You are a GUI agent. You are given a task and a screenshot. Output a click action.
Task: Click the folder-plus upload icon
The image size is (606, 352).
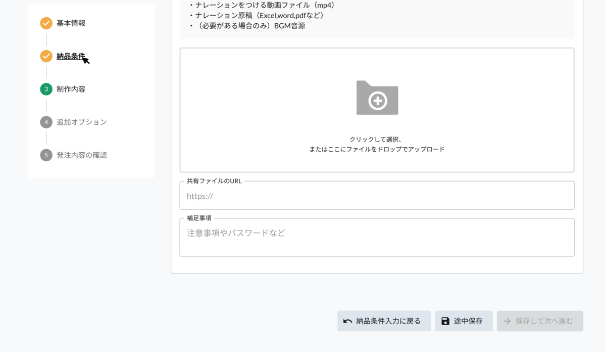click(x=377, y=98)
